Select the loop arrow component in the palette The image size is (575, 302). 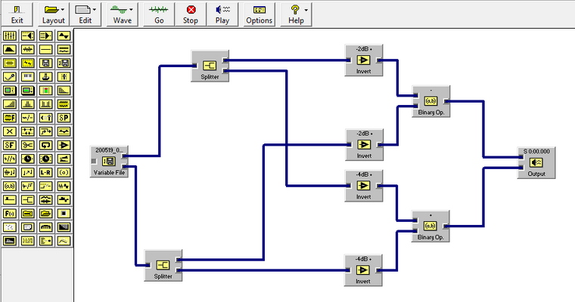[45, 145]
